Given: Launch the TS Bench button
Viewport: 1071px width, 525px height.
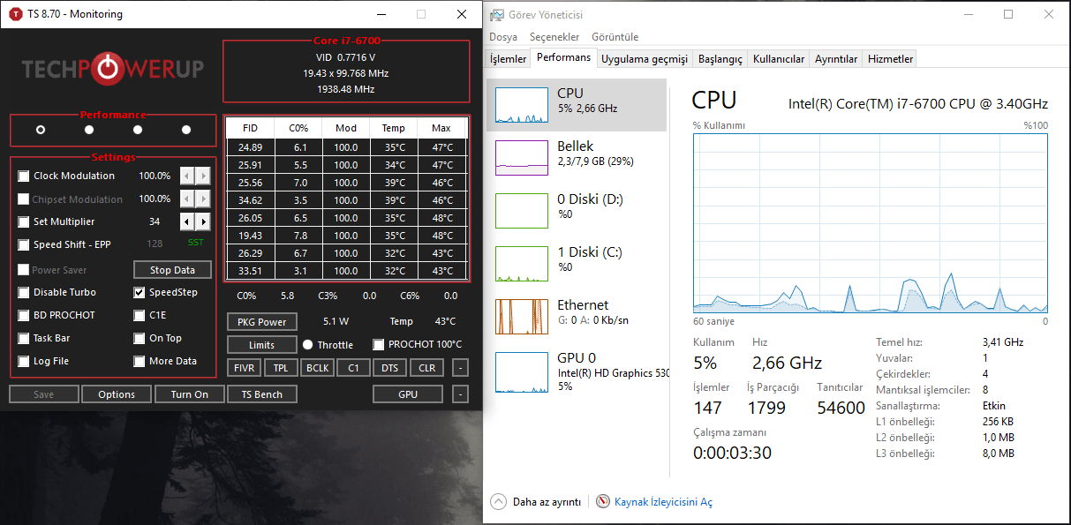Looking at the screenshot, I should 262,394.
